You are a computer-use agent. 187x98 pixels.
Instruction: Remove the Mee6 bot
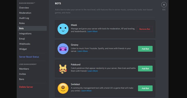click(145, 29)
